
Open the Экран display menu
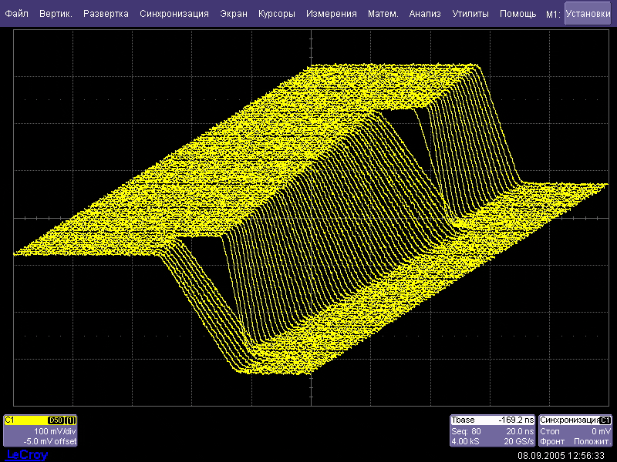click(x=234, y=14)
